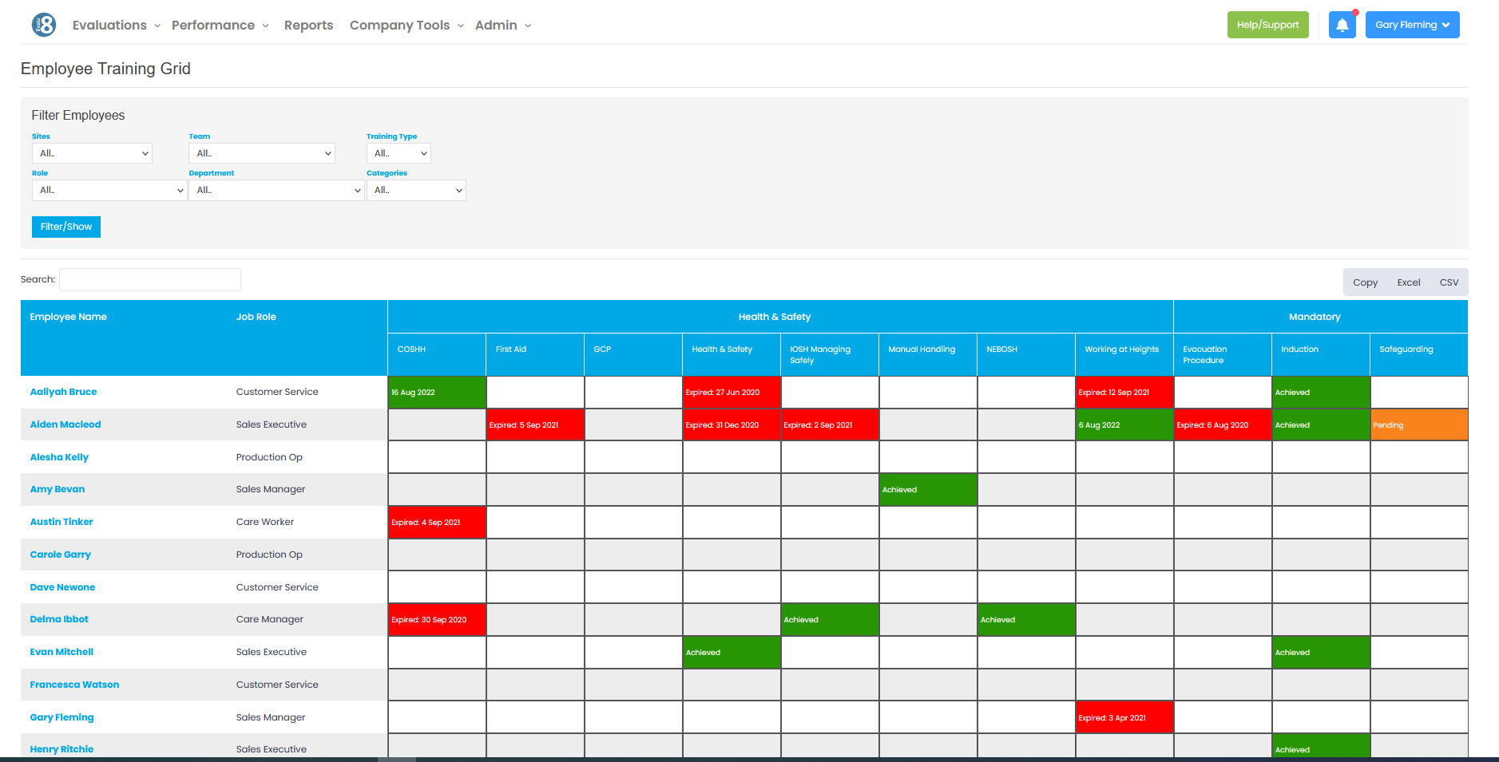This screenshot has height=762, width=1499.
Task: Open the Team filter dropdown
Action: pos(261,153)
